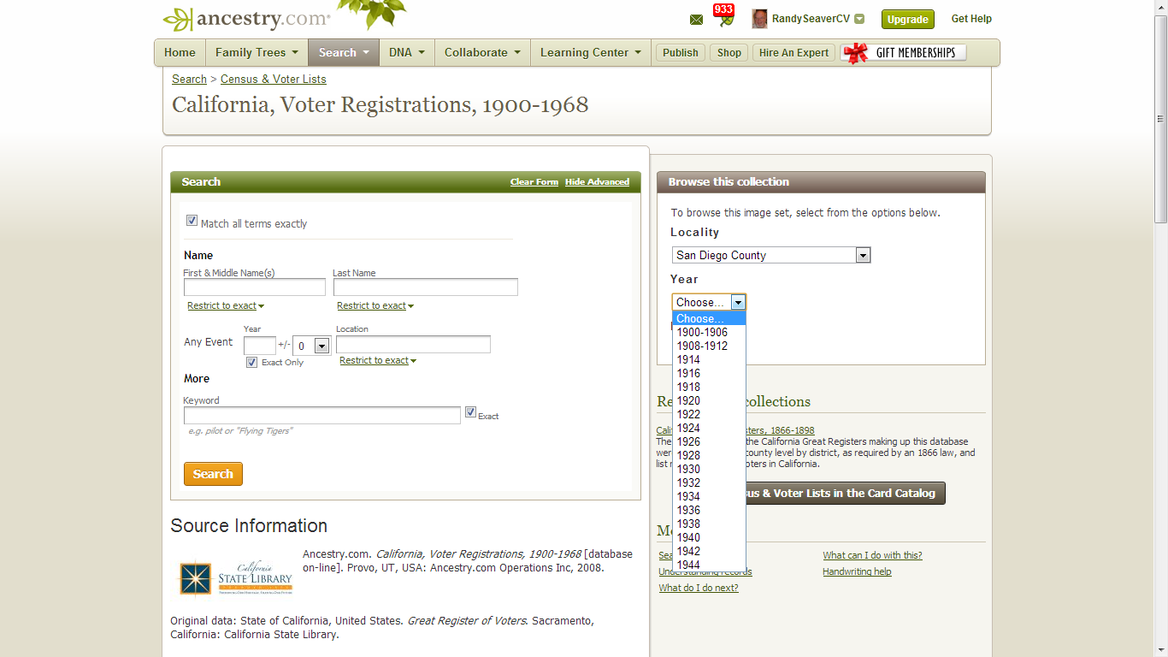Open the Handwriting help link

point(857,571)
